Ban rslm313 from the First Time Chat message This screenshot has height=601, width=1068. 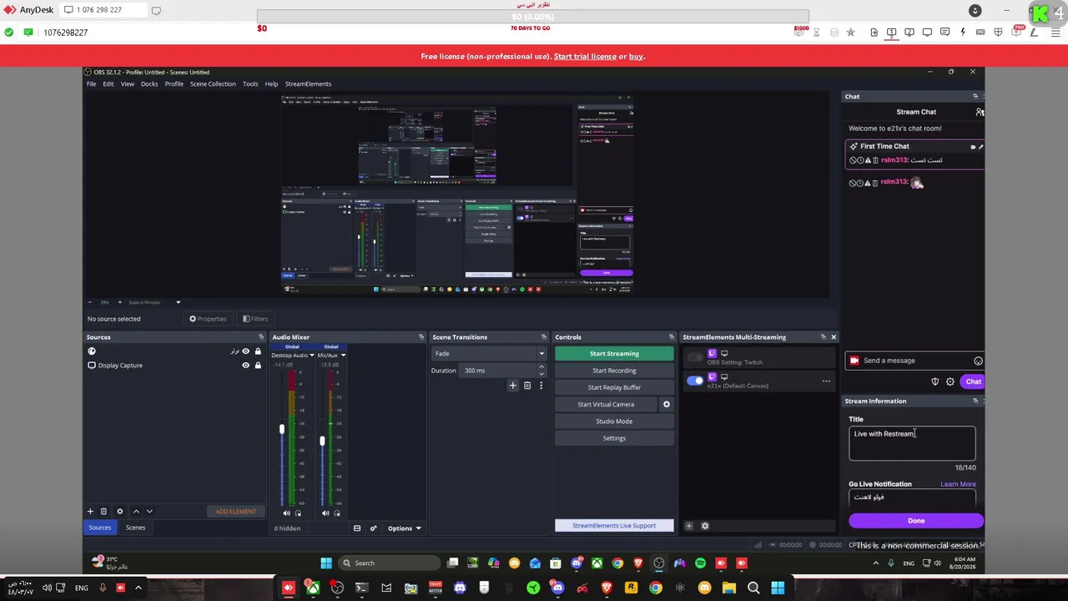click(854, 160)
